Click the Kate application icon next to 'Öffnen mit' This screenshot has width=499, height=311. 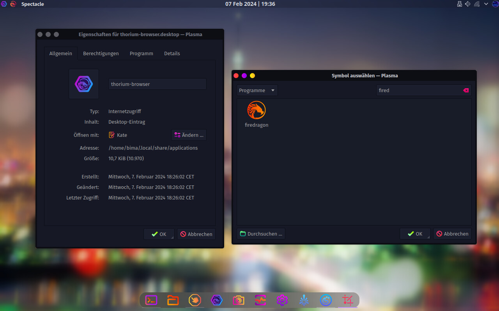pyautogui.click(x=112, y=135)
